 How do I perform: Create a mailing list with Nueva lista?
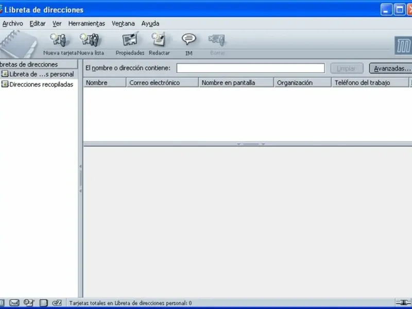click(91, 44)
